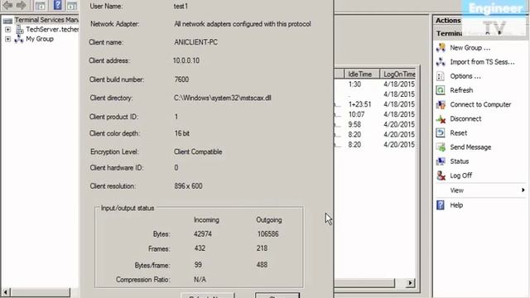
Task: Click the IdleTime column header
Action: tap(362, 74)
